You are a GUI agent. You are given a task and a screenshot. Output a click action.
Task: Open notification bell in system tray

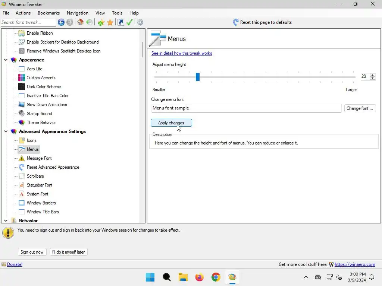(372, 277)
